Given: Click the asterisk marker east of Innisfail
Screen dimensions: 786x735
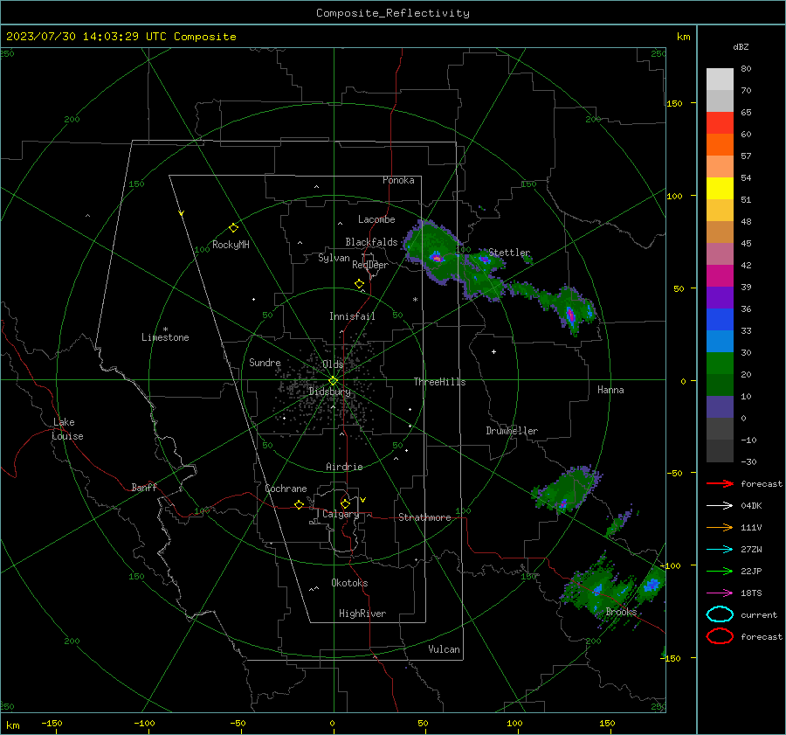Looking at the screenshot, I should (x=415, y=300).
